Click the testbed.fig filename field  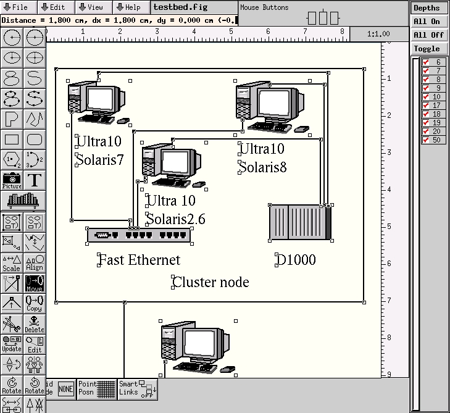pos(194,7)
